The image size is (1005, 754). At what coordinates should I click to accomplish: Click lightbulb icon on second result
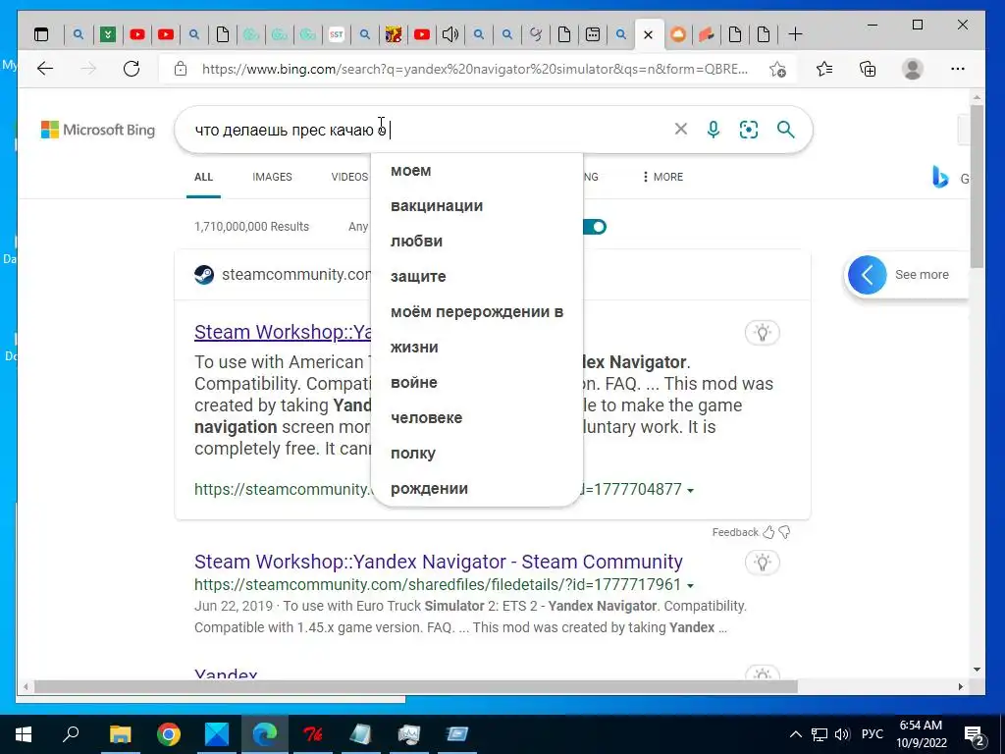tap(762, 563)
